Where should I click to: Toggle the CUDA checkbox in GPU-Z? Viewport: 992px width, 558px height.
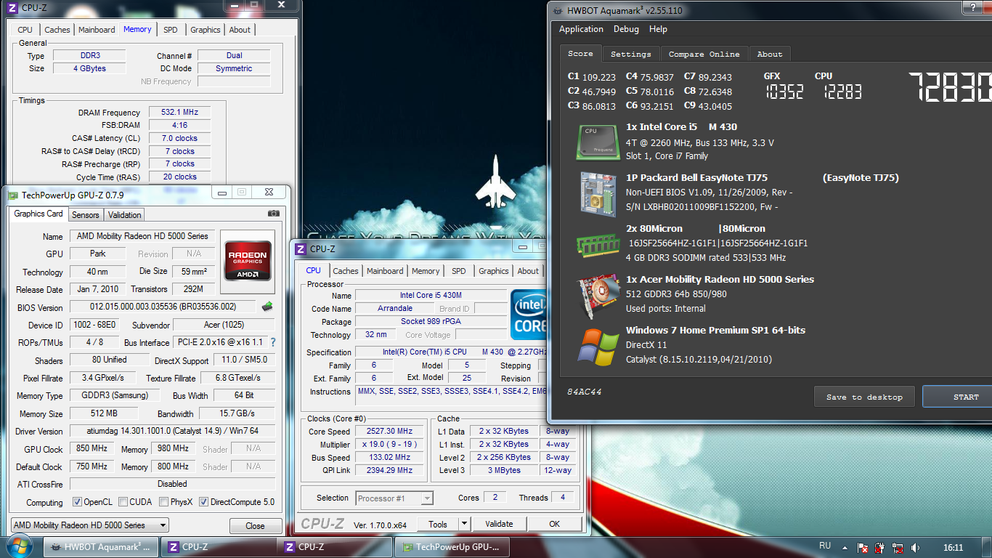click(123, 502)
